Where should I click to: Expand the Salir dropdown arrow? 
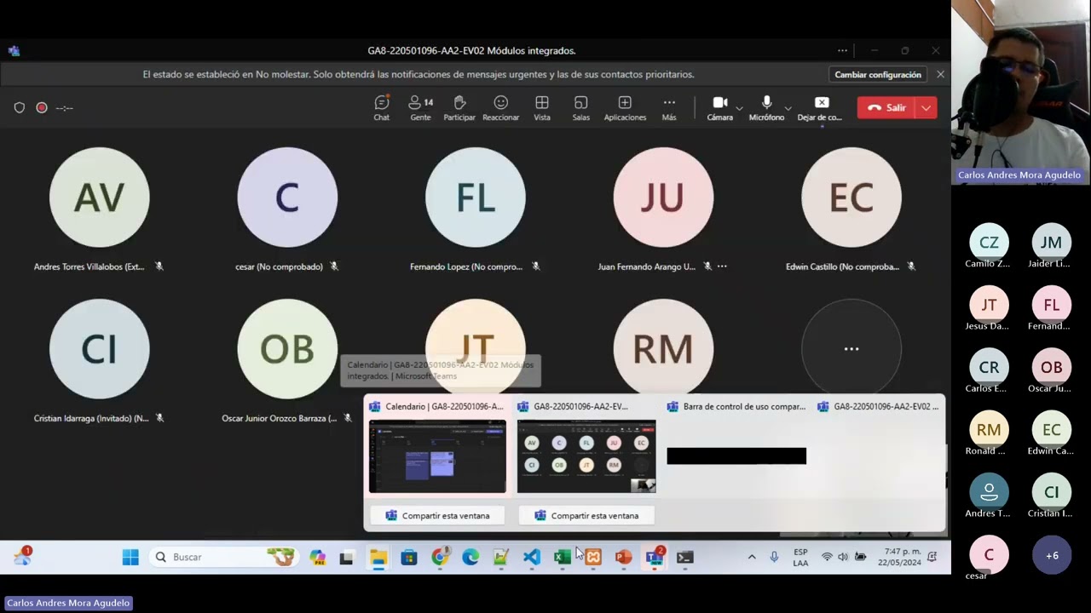[926, 108]
